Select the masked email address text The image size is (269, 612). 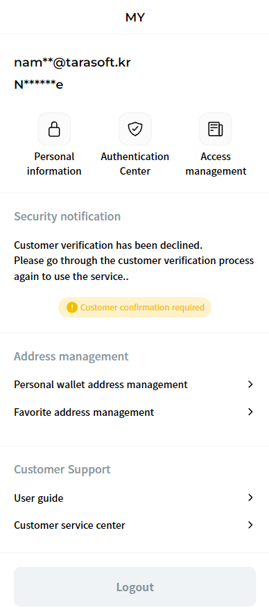point(72,62)
